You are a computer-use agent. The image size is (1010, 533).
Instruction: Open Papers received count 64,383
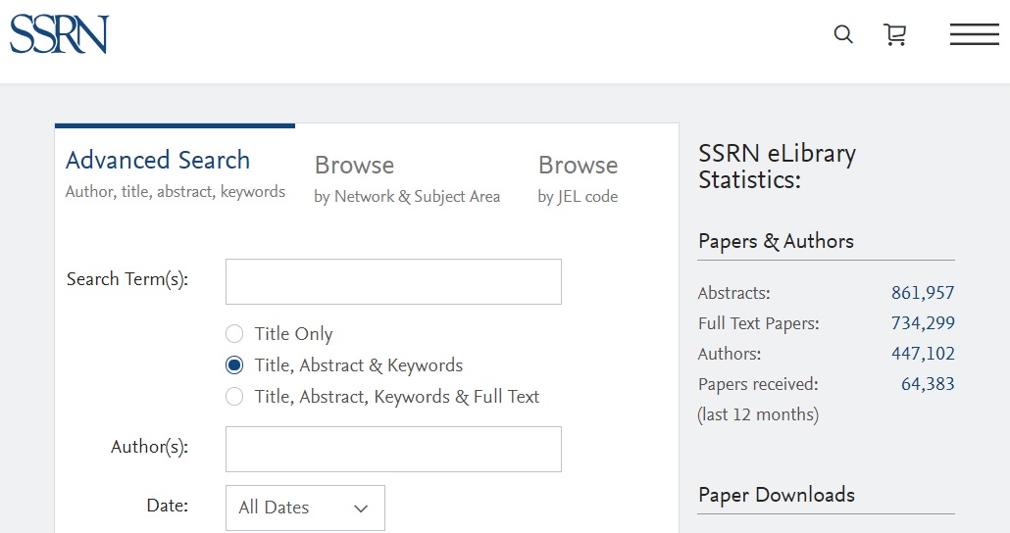928,384
